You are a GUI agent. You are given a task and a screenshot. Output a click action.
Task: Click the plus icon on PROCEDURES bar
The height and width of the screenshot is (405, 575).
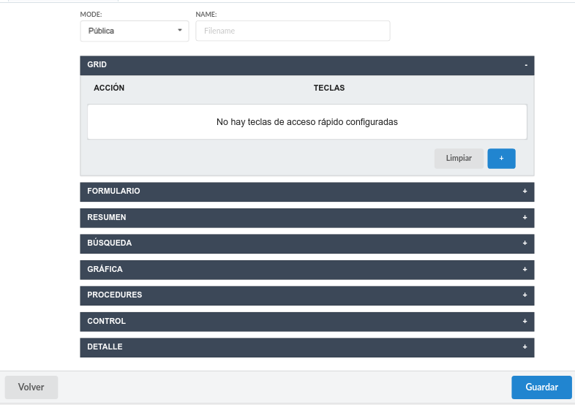click(x=525, y=295)
